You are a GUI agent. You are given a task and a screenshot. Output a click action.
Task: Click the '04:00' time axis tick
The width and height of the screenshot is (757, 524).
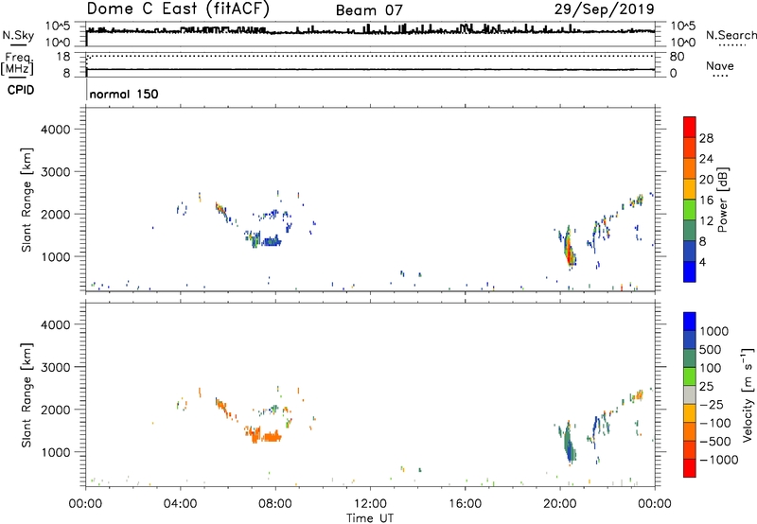point(180,504)
